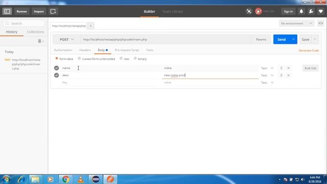
Task: Select the raw body type
Action: coord(121,58)
